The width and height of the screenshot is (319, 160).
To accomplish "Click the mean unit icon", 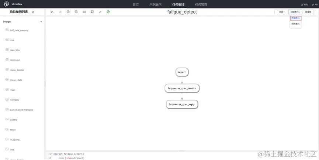I will (7, 89).
